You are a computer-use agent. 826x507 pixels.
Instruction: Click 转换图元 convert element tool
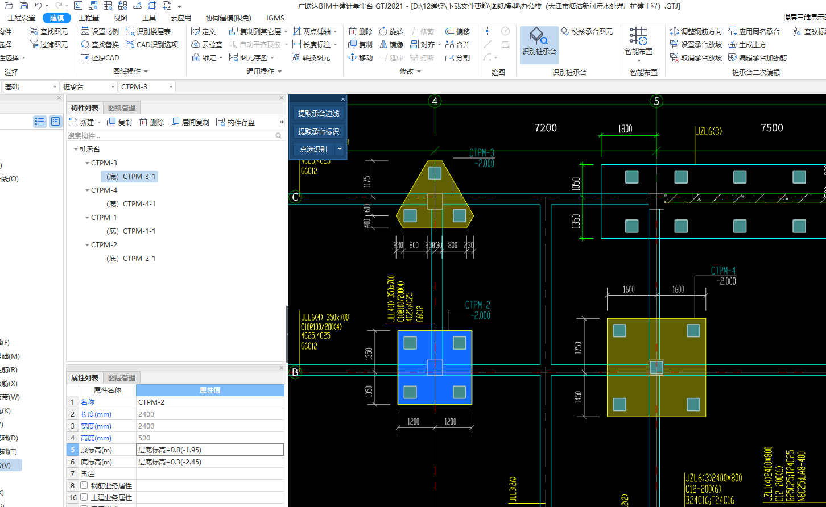pos(311,57)
